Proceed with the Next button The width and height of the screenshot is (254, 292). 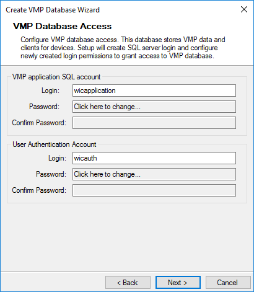click(x=178, y=283)
